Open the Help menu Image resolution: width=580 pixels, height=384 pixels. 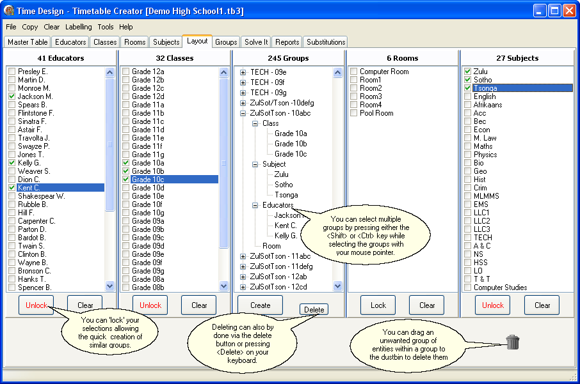(x=125, y=27)
